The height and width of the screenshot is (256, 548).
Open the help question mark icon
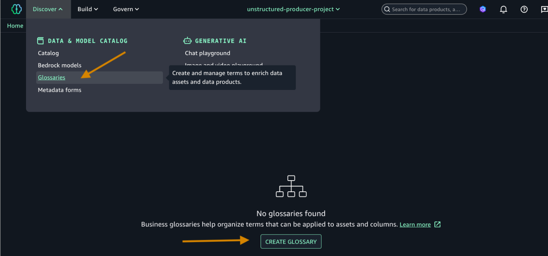524,9
